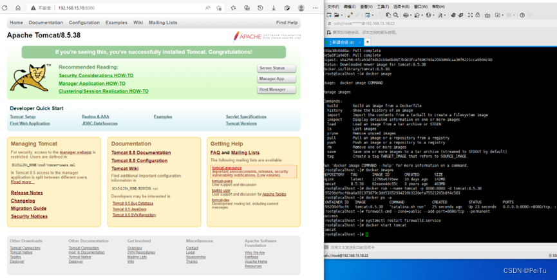Screen dimensions: 557x280
Task: Click the open session folder icon in Xshell
Action: click(x=336, y=15)
